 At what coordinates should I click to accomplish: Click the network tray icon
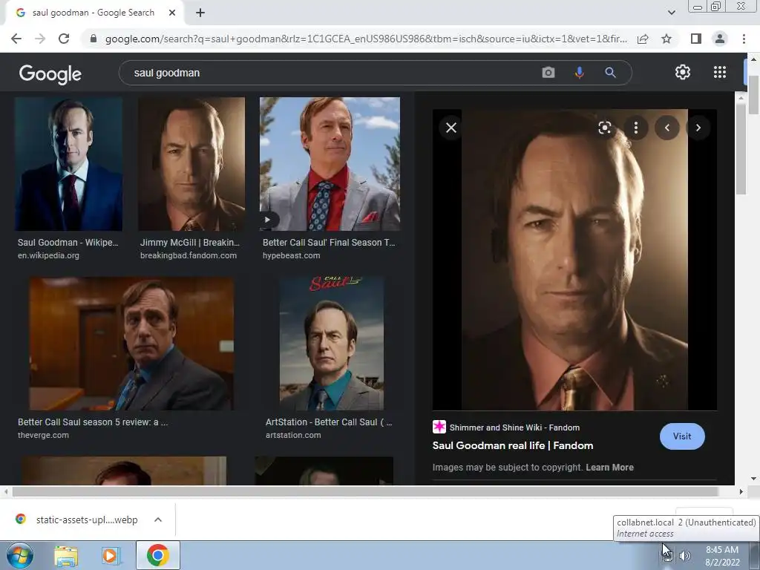point(668,556)
